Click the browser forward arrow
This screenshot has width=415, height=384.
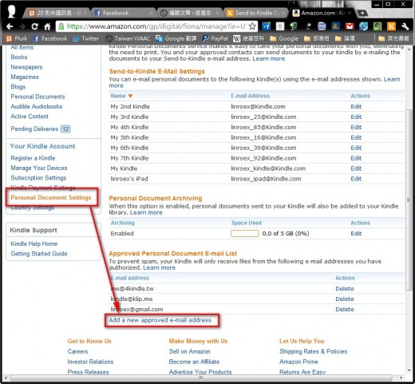(22, 26)
